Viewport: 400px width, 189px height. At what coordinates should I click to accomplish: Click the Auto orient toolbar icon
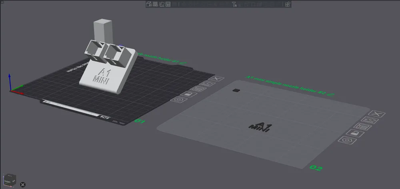click(x=162, y=4)
